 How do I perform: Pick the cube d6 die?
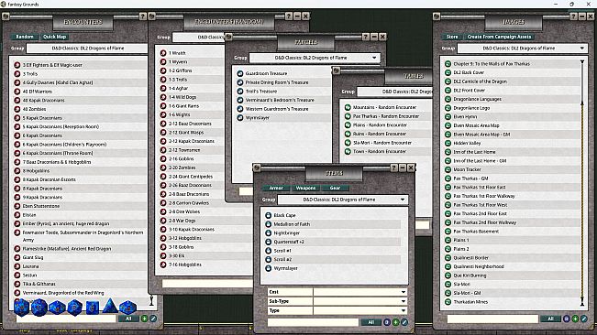coord(92,308)
